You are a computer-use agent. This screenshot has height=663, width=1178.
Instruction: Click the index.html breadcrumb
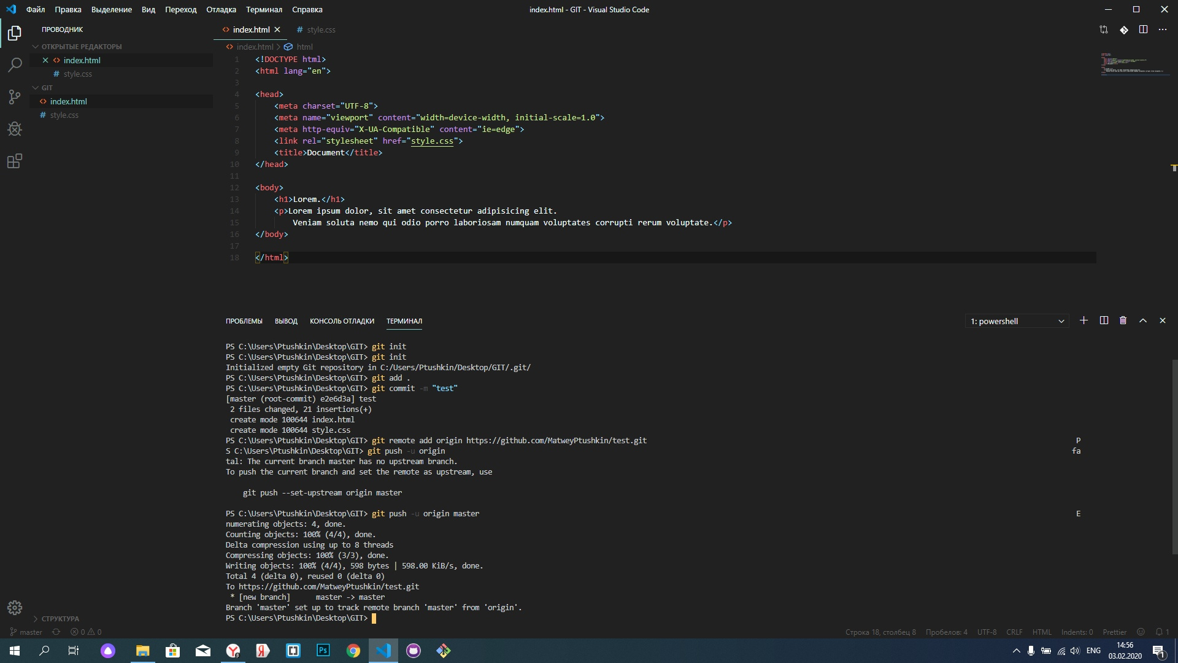tap(250, 47)
